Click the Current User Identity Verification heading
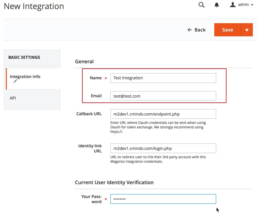260x217 pixels. (114, 182)
